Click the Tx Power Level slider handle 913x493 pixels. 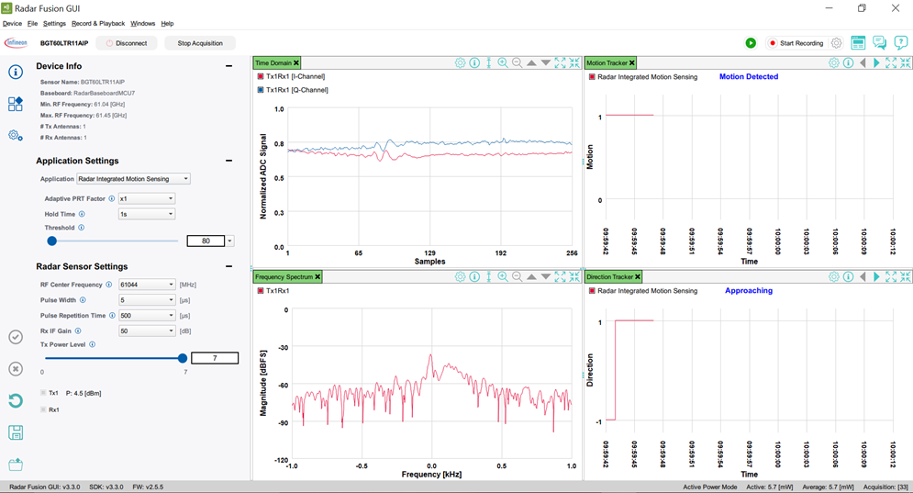tap(183, 358)
